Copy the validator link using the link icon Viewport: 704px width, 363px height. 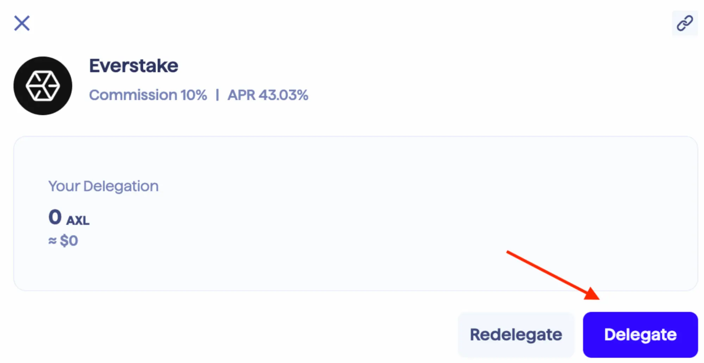pos(684,24)
